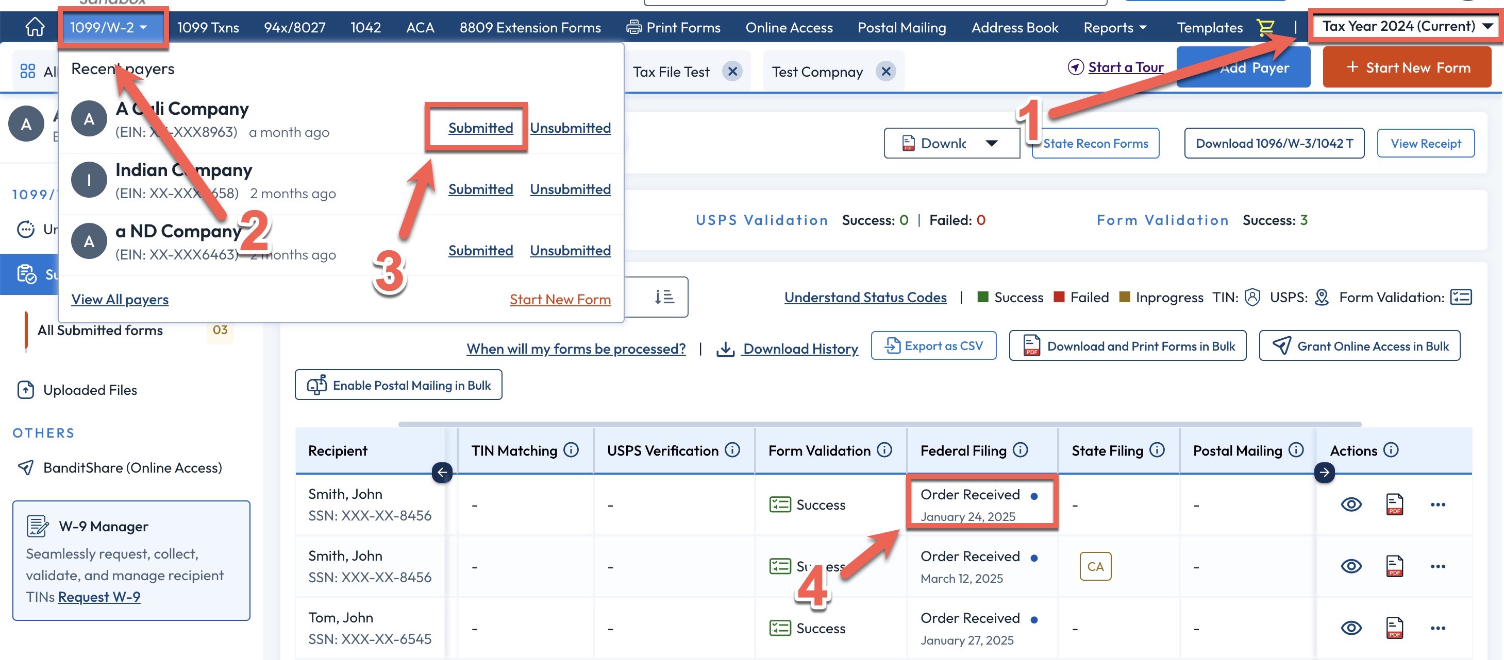Open 8809 Extension Forms
This screenshot has height=660, width=1504.
[x=529, y=27]
